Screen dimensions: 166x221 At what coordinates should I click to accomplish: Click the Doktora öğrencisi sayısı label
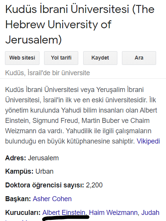coord(44,185)
